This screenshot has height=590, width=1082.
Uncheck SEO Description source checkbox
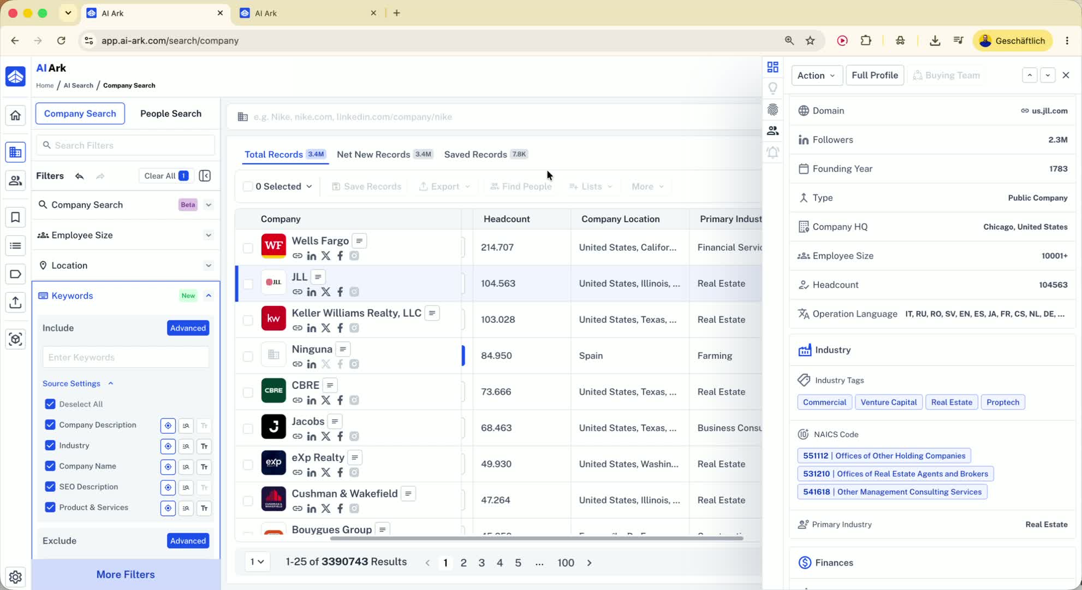(50, 487)
